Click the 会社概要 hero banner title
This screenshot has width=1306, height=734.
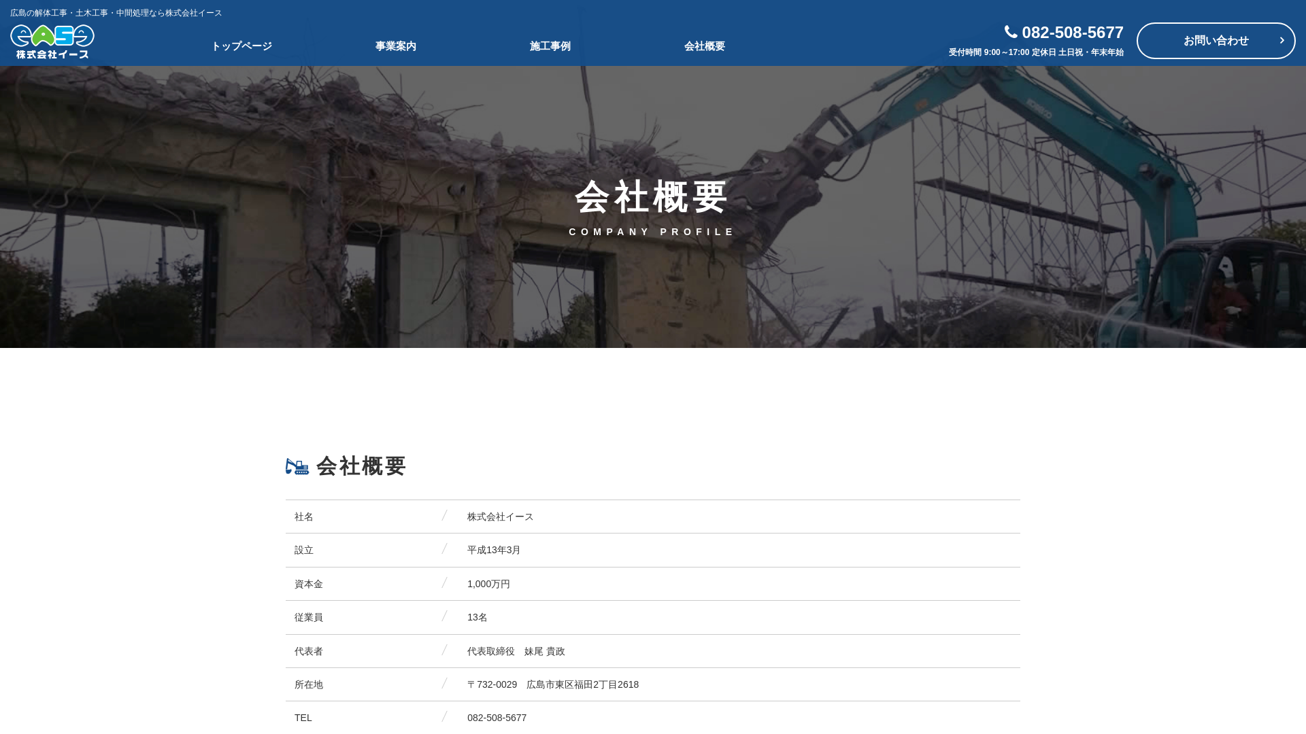tap(652, 197)
